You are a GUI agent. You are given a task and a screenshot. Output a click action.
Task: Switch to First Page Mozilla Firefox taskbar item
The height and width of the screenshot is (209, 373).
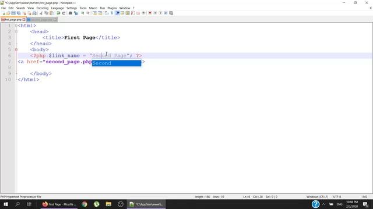click(x=59, y=204)
